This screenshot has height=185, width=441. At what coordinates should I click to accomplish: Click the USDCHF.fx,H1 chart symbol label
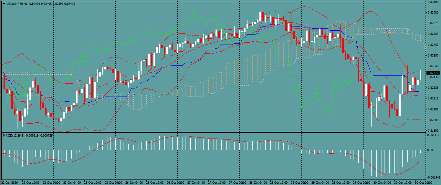point(17,4)
